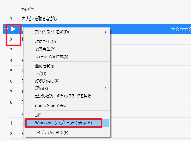Click the heart icon beside the play arrow
Viewport: 191px width, 141px height.
pyautogui.click(x=5, y=29)
